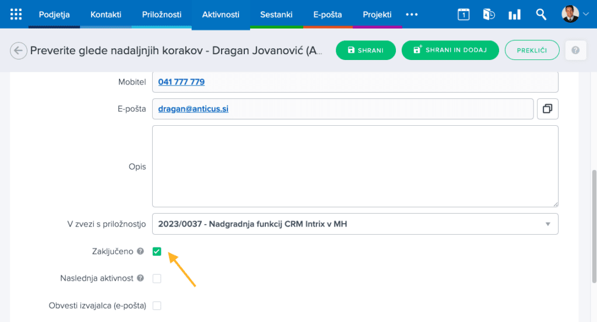This screenshot has height=322, width=597.
Task: Click the help question mark button
Action: point(575,51)
